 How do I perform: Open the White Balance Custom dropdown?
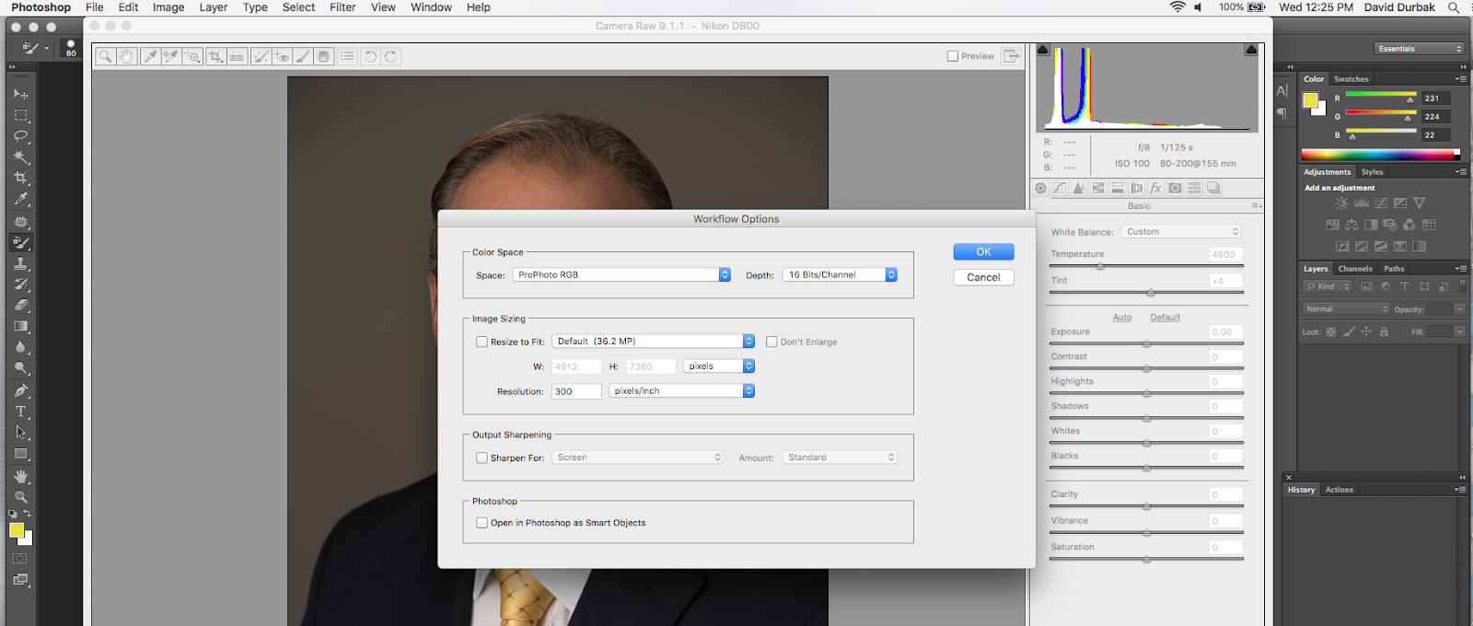(x=1181, y=232)
